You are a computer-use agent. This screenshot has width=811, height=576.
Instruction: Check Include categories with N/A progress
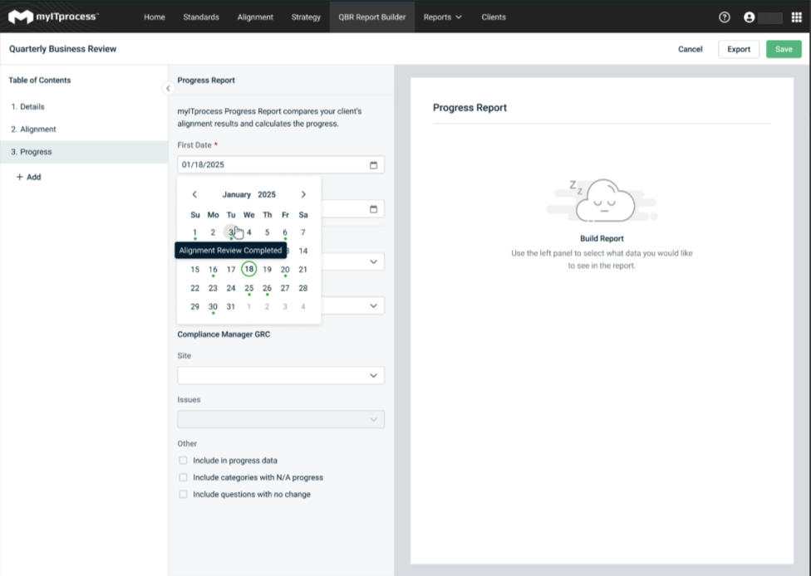click(x=183, y=477)
